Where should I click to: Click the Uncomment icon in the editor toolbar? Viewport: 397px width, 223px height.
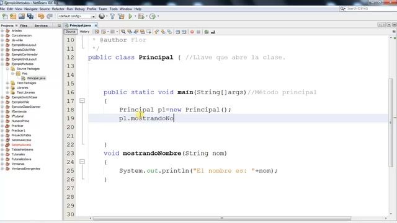[x=213, y=32]
